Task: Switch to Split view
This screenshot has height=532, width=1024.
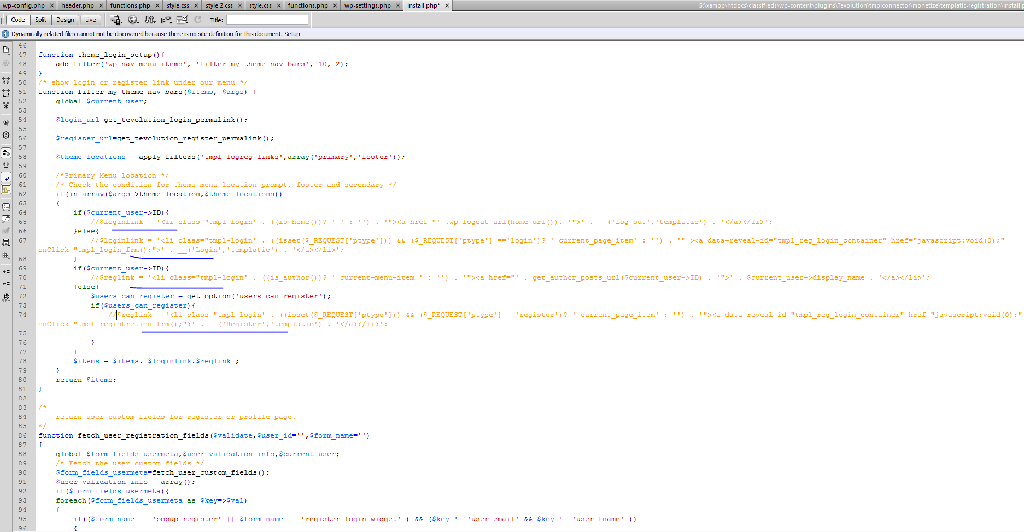Action: [x=40, y=20]
